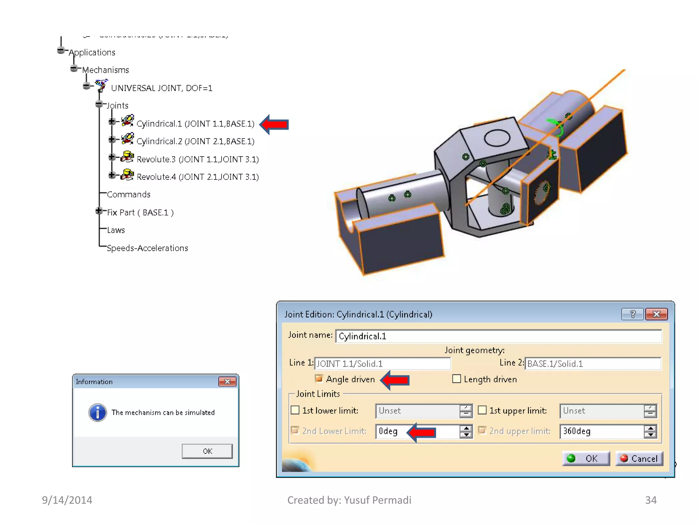Close the Information dialog
699x524 pixels.
(x=227, y=381)
